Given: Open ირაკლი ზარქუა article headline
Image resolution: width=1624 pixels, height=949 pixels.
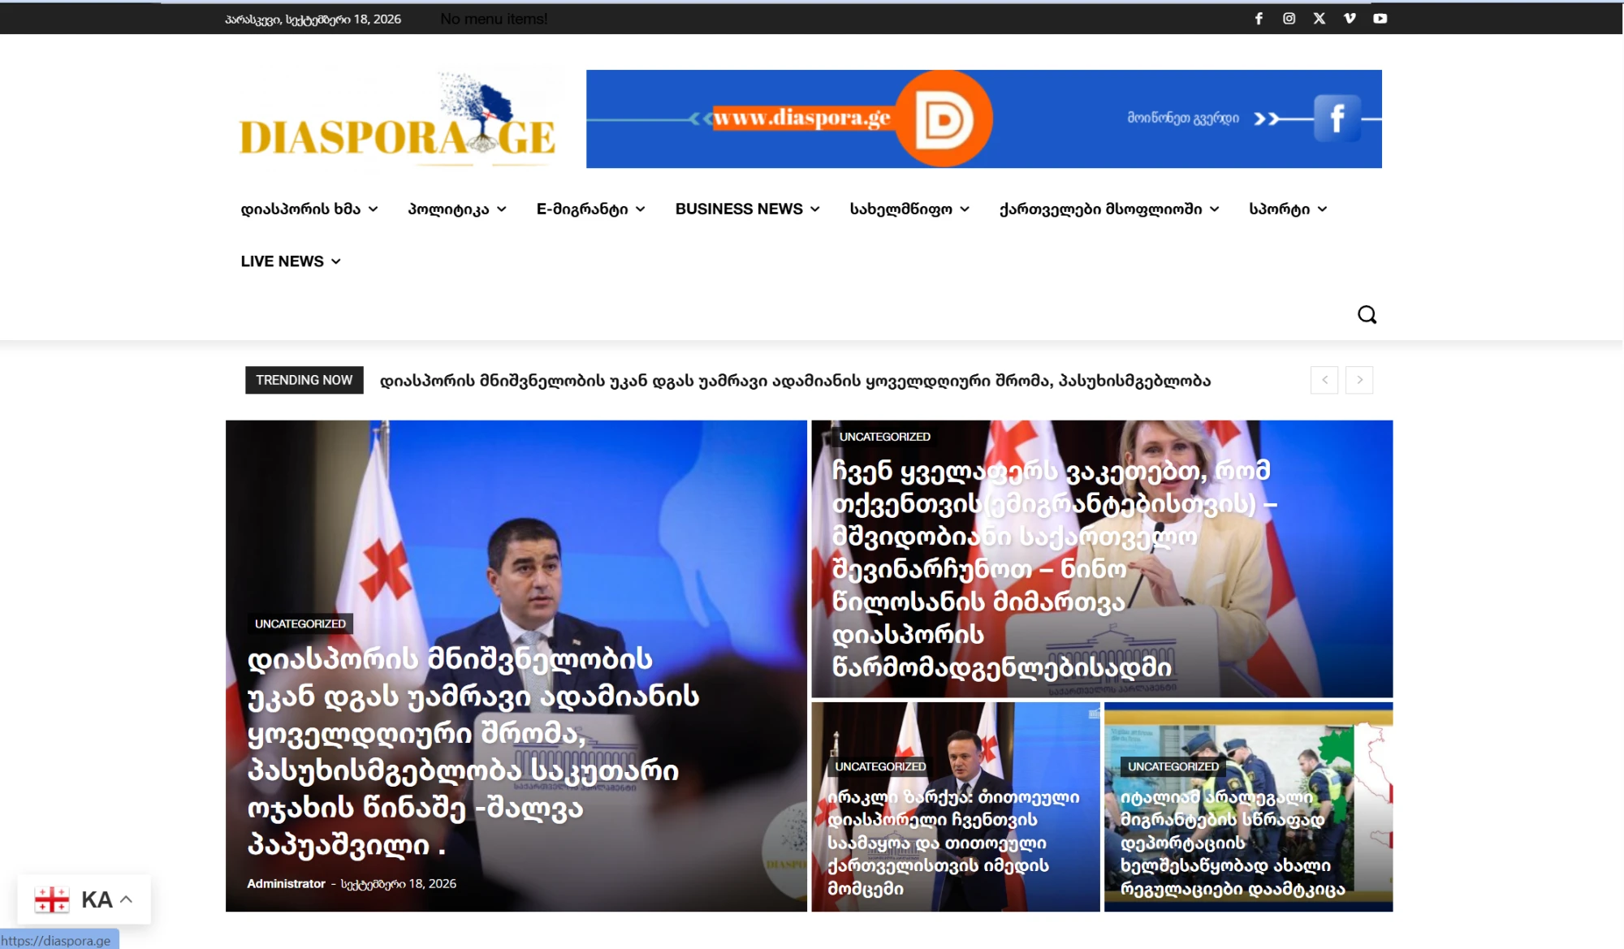Looking at the screenshot, I should tap(953, 843).
